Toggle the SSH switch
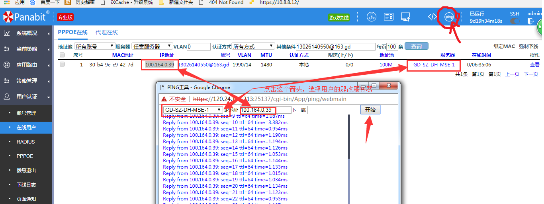The width and height of the screenshot is (544, 204). [515, 21]
